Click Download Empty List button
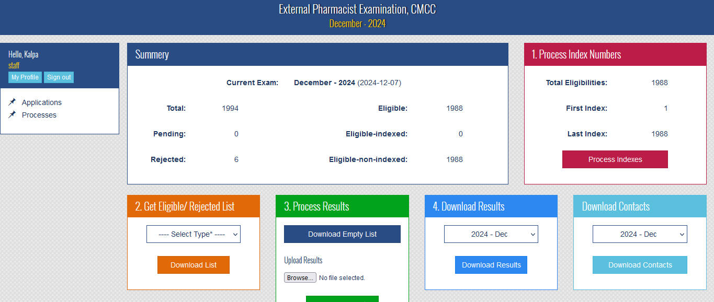Image resolution: width=714 pixels, height=302 pixels. coord(342,234)
